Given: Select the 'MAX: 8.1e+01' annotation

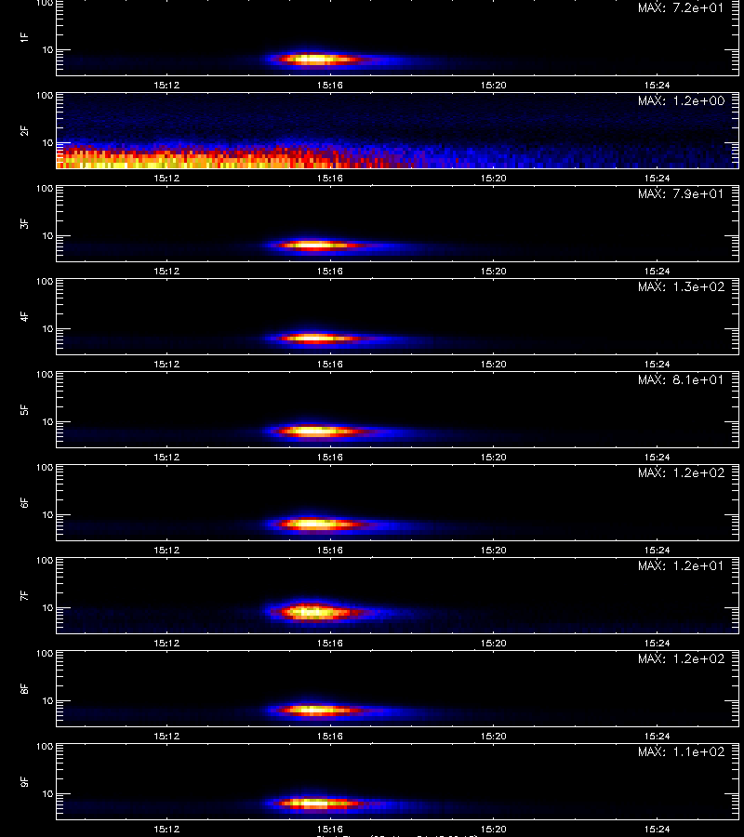Looking at the screenshot, I should pos(681,379).
